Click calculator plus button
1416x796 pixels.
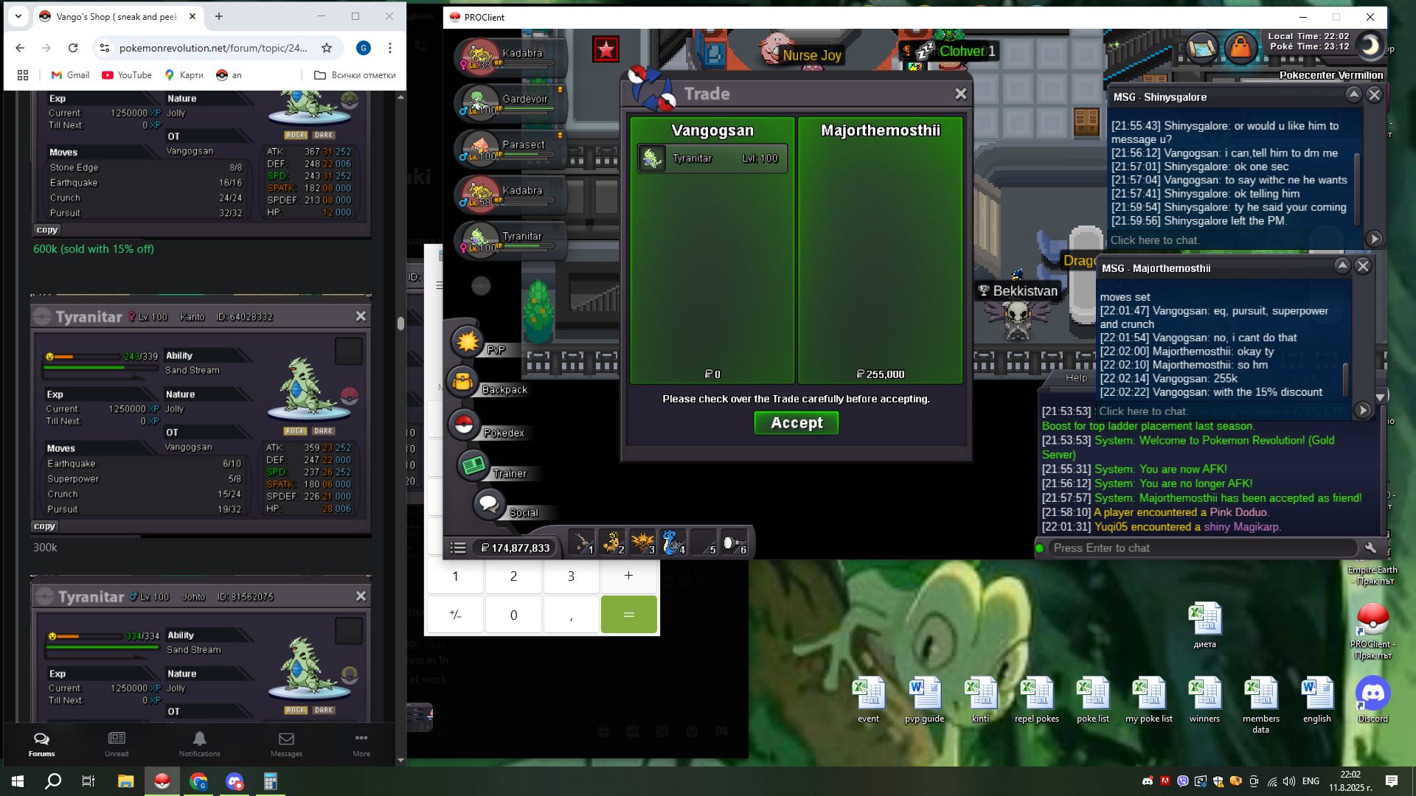(x=628, y=576)
